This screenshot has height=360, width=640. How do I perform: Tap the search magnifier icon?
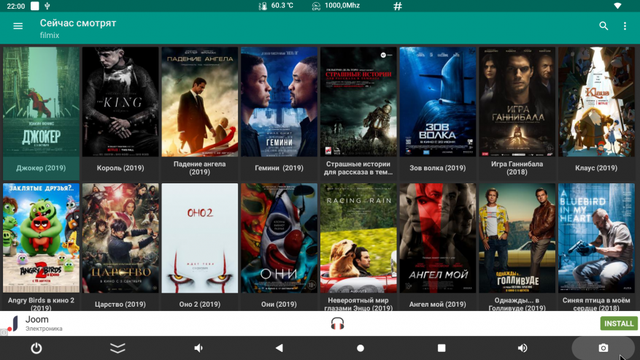(x=604, y=26)
